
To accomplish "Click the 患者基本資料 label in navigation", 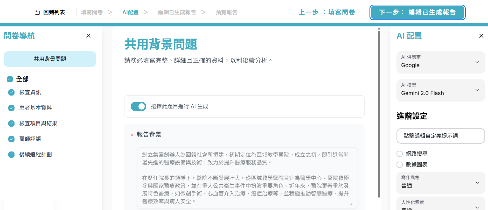I will tap(36, 108).
